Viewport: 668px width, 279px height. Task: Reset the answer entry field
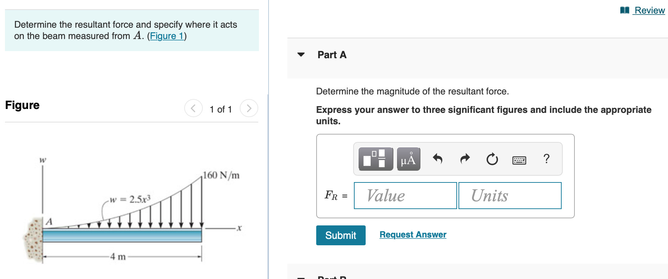[x=492, y=159]
